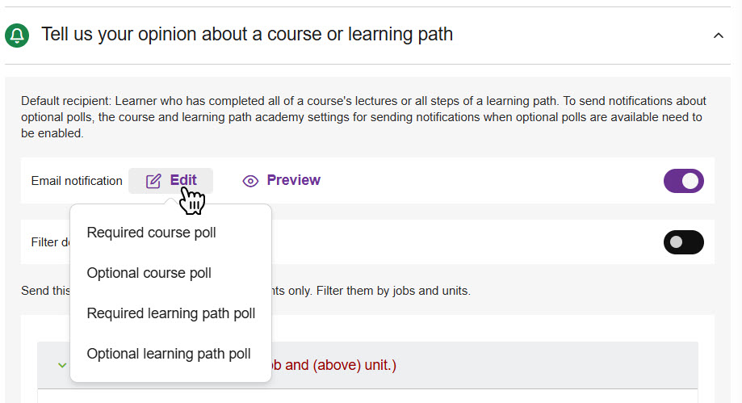
Task: Click the 'Tell us your opinion' heading
Action: point(246,35)
